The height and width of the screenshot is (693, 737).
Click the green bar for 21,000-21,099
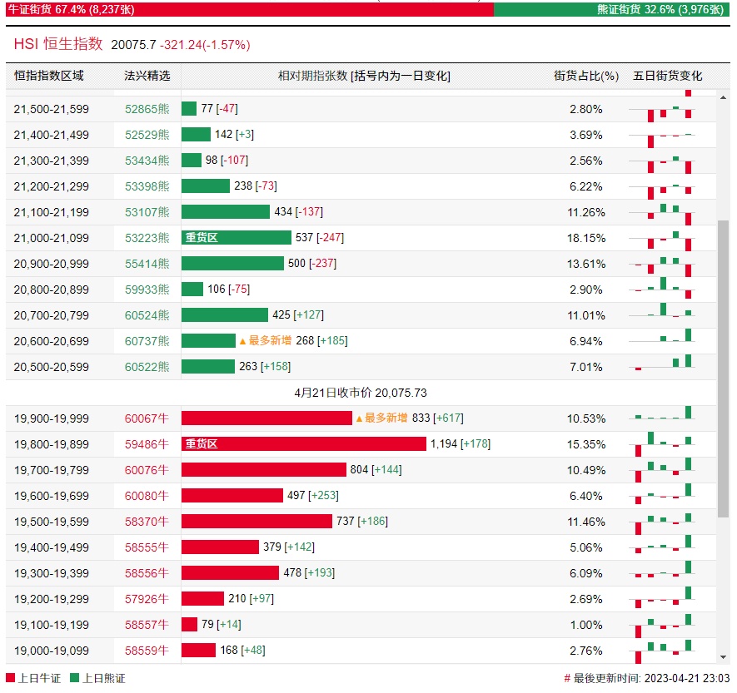coord(237,238)
